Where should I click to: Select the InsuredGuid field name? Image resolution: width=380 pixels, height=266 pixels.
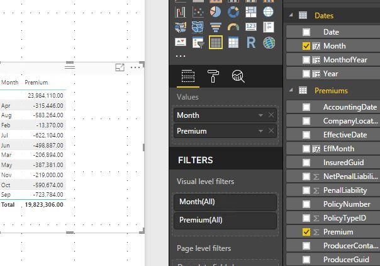tap(344, 163)
